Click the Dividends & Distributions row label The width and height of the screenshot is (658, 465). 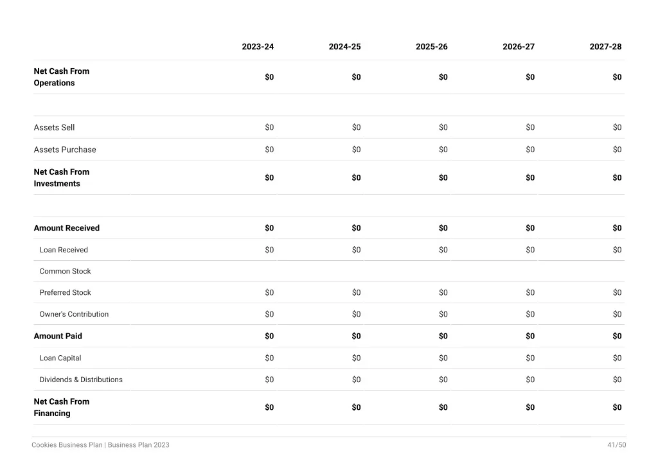point(81,380)
